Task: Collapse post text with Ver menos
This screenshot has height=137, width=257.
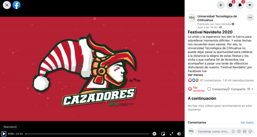Action: pos(195,75)
